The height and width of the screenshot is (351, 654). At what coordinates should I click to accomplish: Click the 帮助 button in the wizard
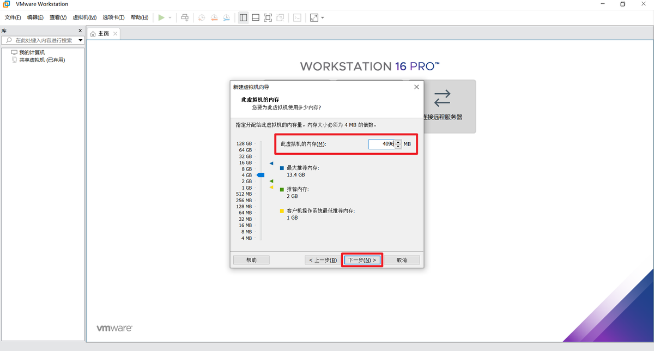(x=251, y=260)
